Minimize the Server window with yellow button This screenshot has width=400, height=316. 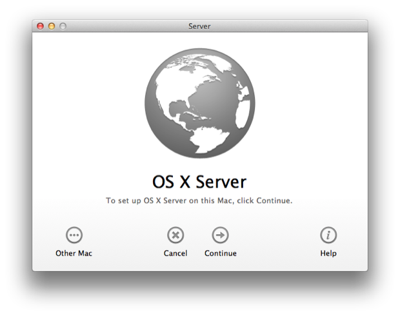point(52,26)
